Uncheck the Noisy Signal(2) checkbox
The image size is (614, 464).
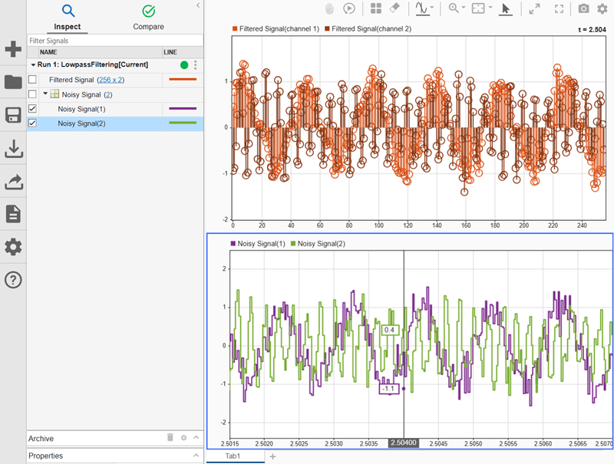click(x=32, y=123)
